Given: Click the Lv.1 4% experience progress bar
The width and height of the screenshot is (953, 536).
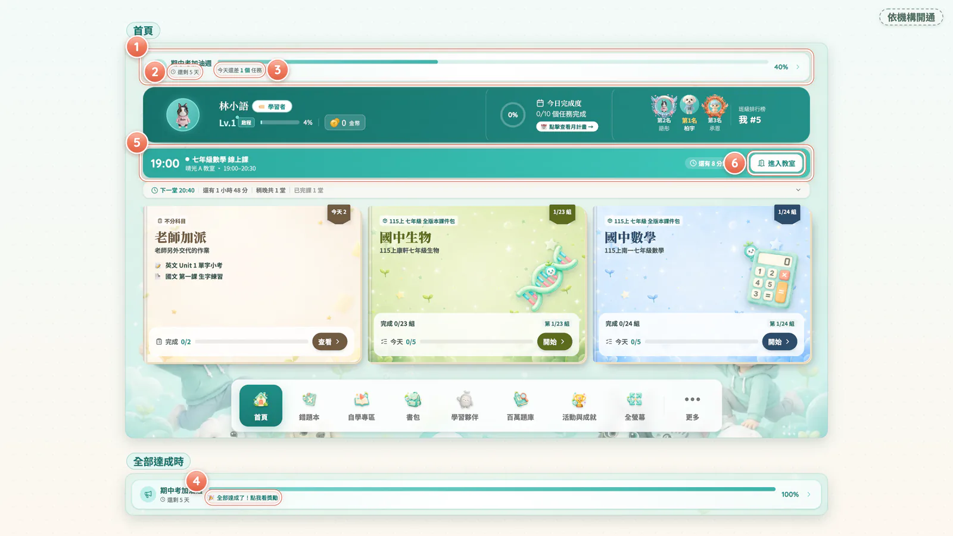Looking at the screenshot, I should (x=280, y=123).
